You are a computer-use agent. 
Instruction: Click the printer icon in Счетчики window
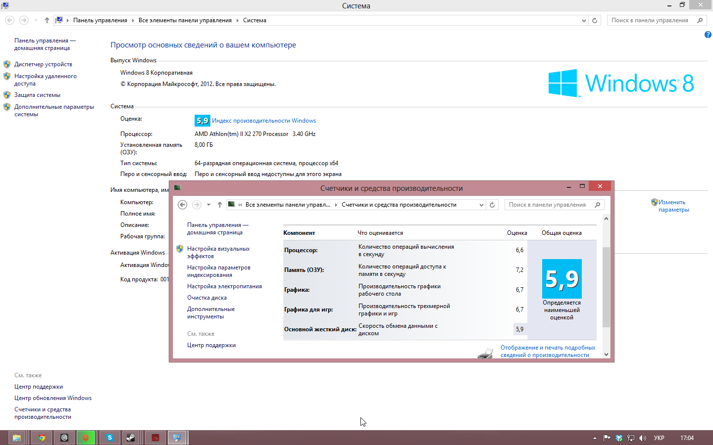click(x=485, y=353)
